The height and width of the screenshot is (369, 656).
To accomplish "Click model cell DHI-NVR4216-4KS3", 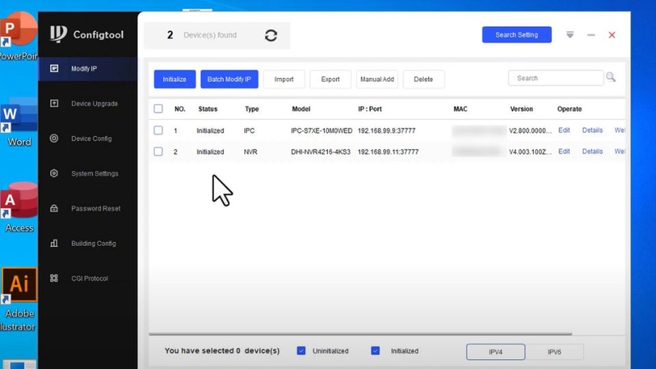I will (321, 152).
